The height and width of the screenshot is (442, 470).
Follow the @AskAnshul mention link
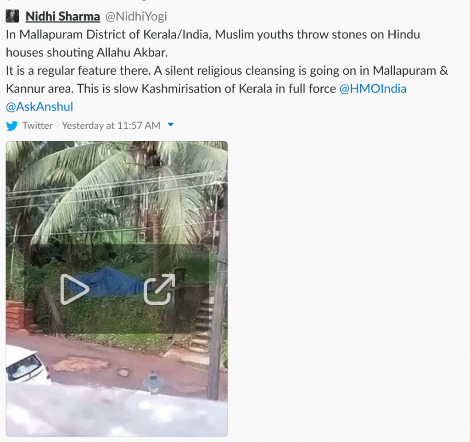tap(39, 107)
